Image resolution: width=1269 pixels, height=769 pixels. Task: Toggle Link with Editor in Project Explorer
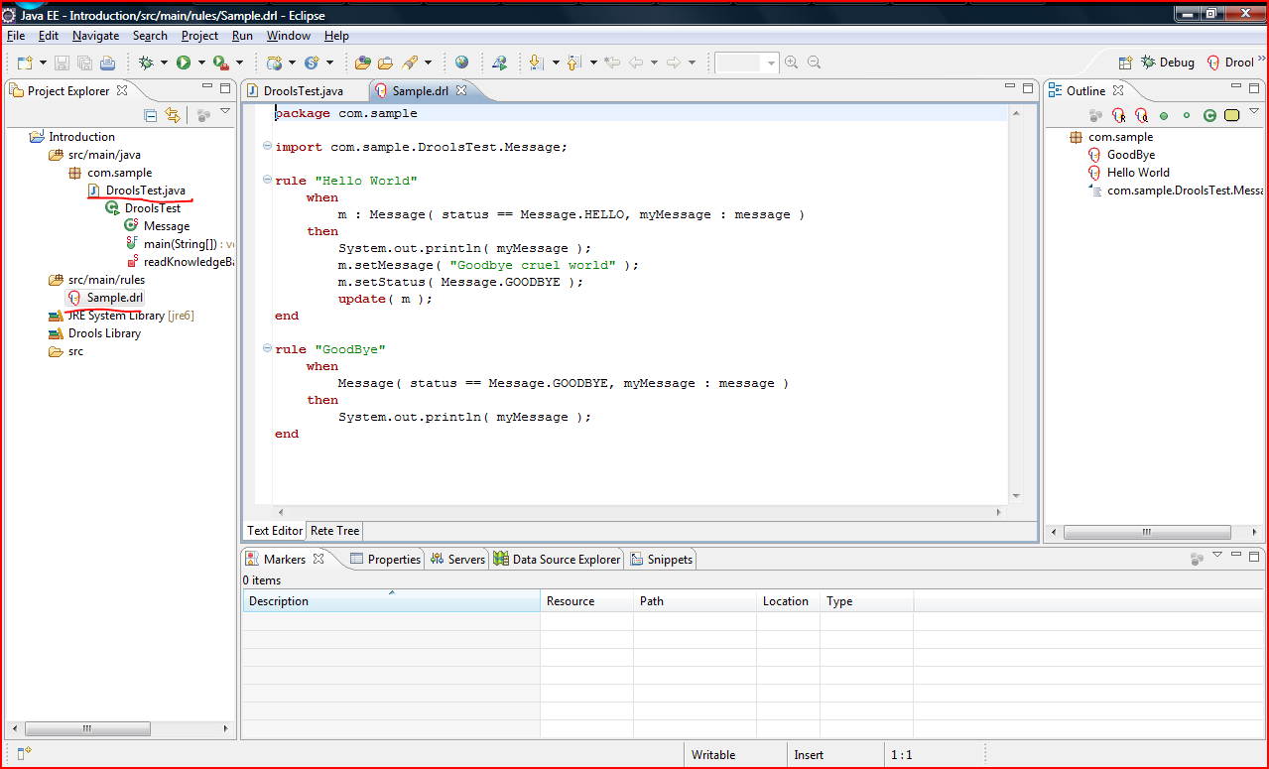(173, 115)
